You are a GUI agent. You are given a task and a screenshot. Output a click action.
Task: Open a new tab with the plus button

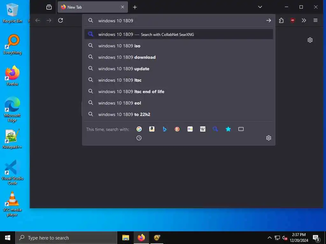135,7
